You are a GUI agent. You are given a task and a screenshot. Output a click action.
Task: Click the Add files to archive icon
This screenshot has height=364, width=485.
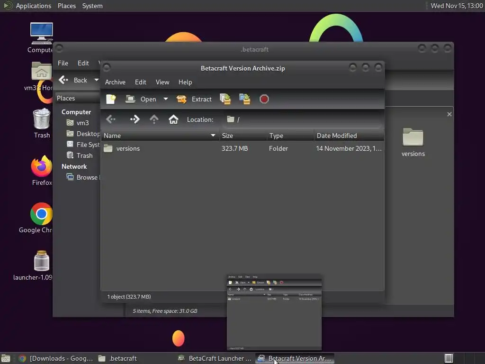(x=225, y=99)
